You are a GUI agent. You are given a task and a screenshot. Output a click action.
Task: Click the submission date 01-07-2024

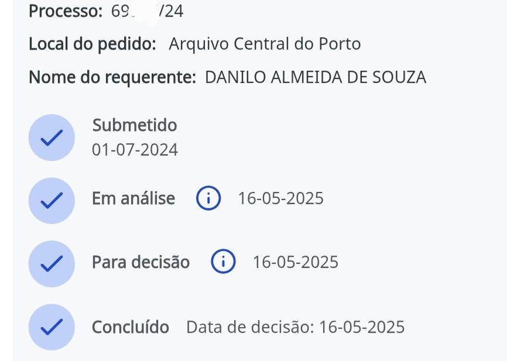coord(135,150)
